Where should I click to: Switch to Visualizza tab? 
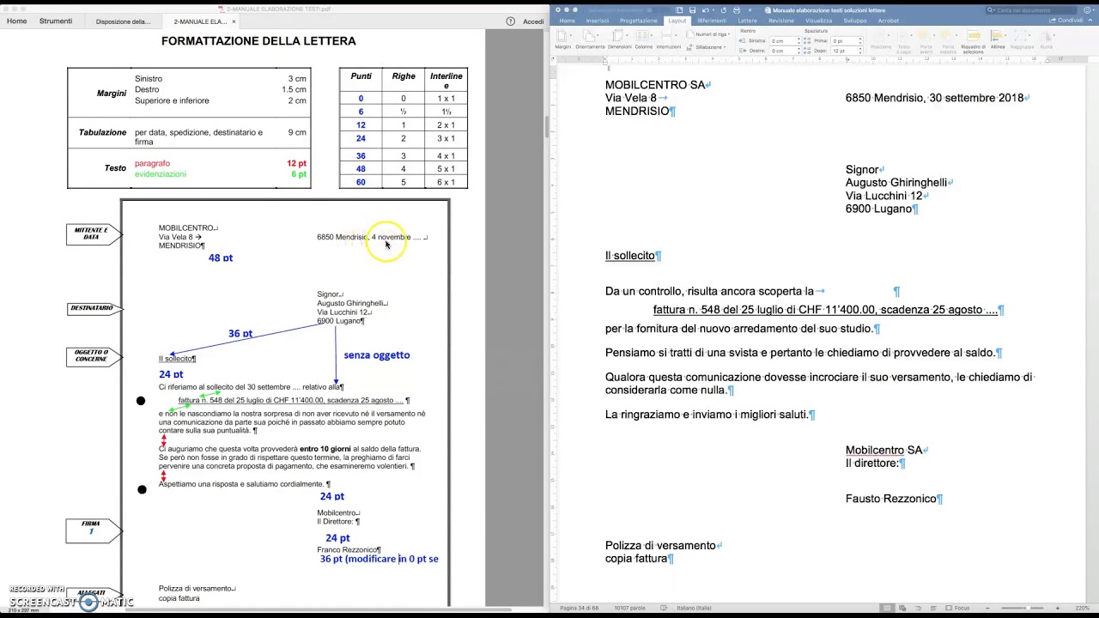(x=818, y=21)
